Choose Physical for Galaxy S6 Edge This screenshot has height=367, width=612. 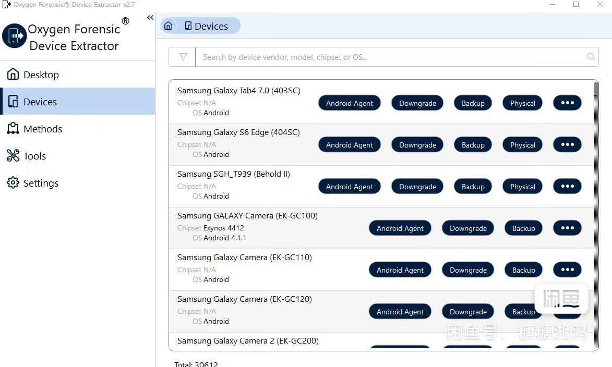coord(523,145)
